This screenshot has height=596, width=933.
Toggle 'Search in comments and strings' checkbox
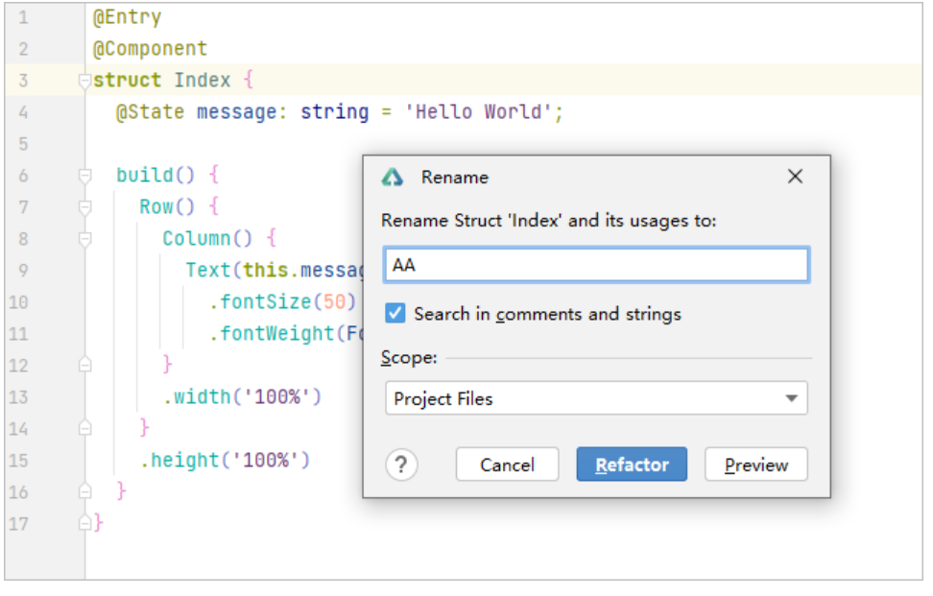coord(395,314)
